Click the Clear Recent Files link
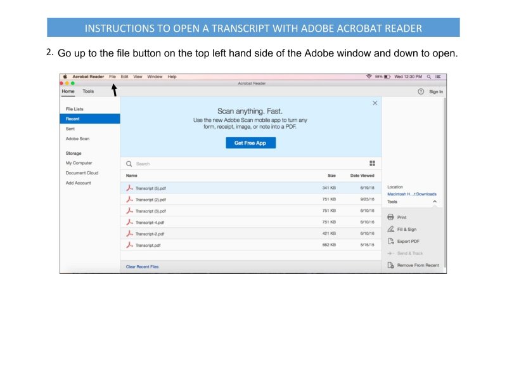The width and height of the screenshot is (507, 392). coord(142,266)
